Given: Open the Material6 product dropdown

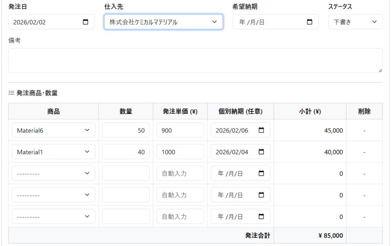Looking at the screenshot, I should [x=53, y=130].
